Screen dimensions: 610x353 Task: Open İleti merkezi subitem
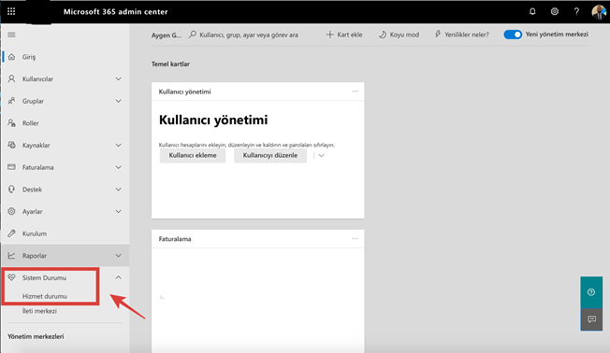click(39, 311)
